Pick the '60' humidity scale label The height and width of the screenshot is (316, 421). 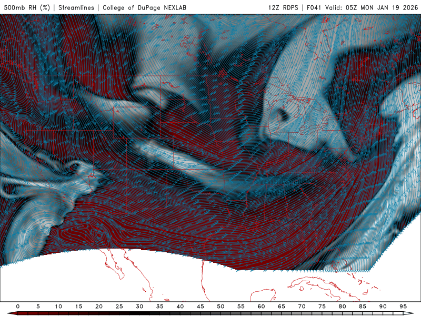pyautogui.click(x=261, y=307)
